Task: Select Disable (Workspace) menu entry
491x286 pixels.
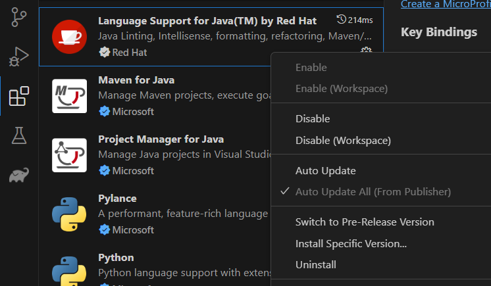Action: [343, 141]
